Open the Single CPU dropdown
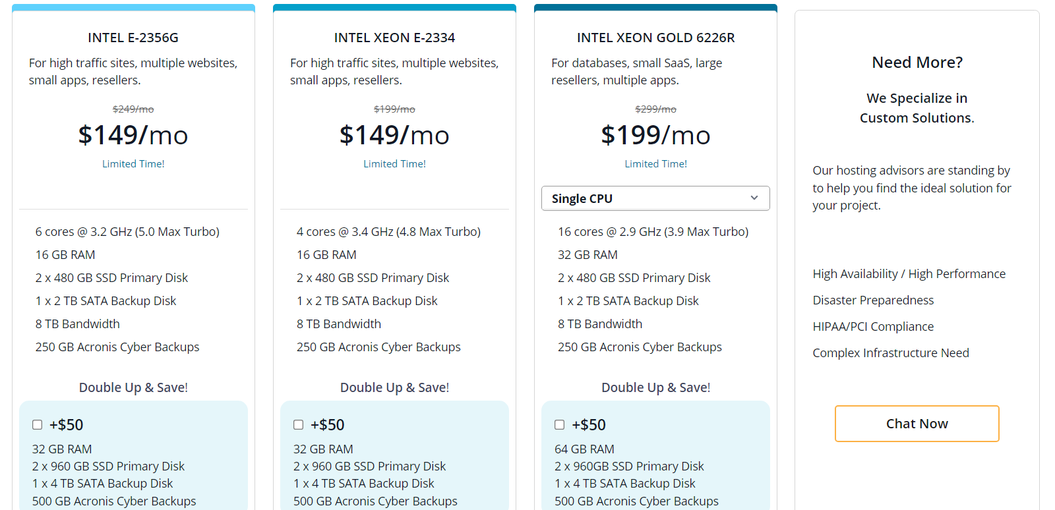Viewport: 1055px width, 510px height. (655, 198)
